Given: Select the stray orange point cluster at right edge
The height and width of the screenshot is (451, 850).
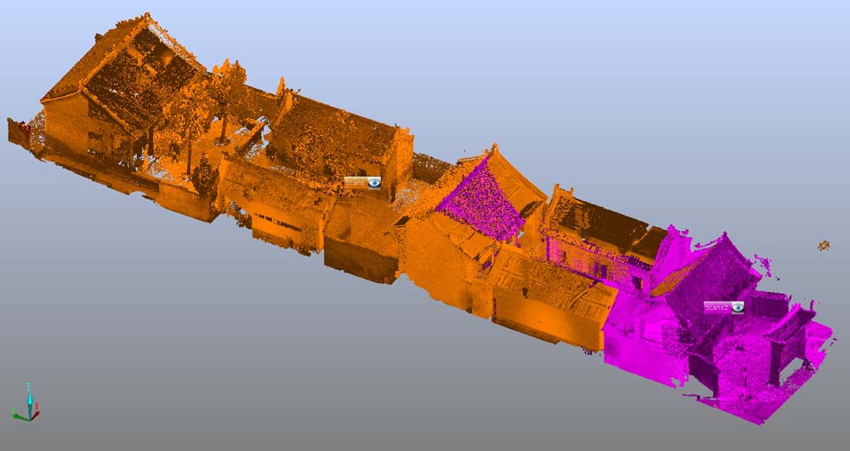Looking at the screenshot, I should click(x=823, y=245).
